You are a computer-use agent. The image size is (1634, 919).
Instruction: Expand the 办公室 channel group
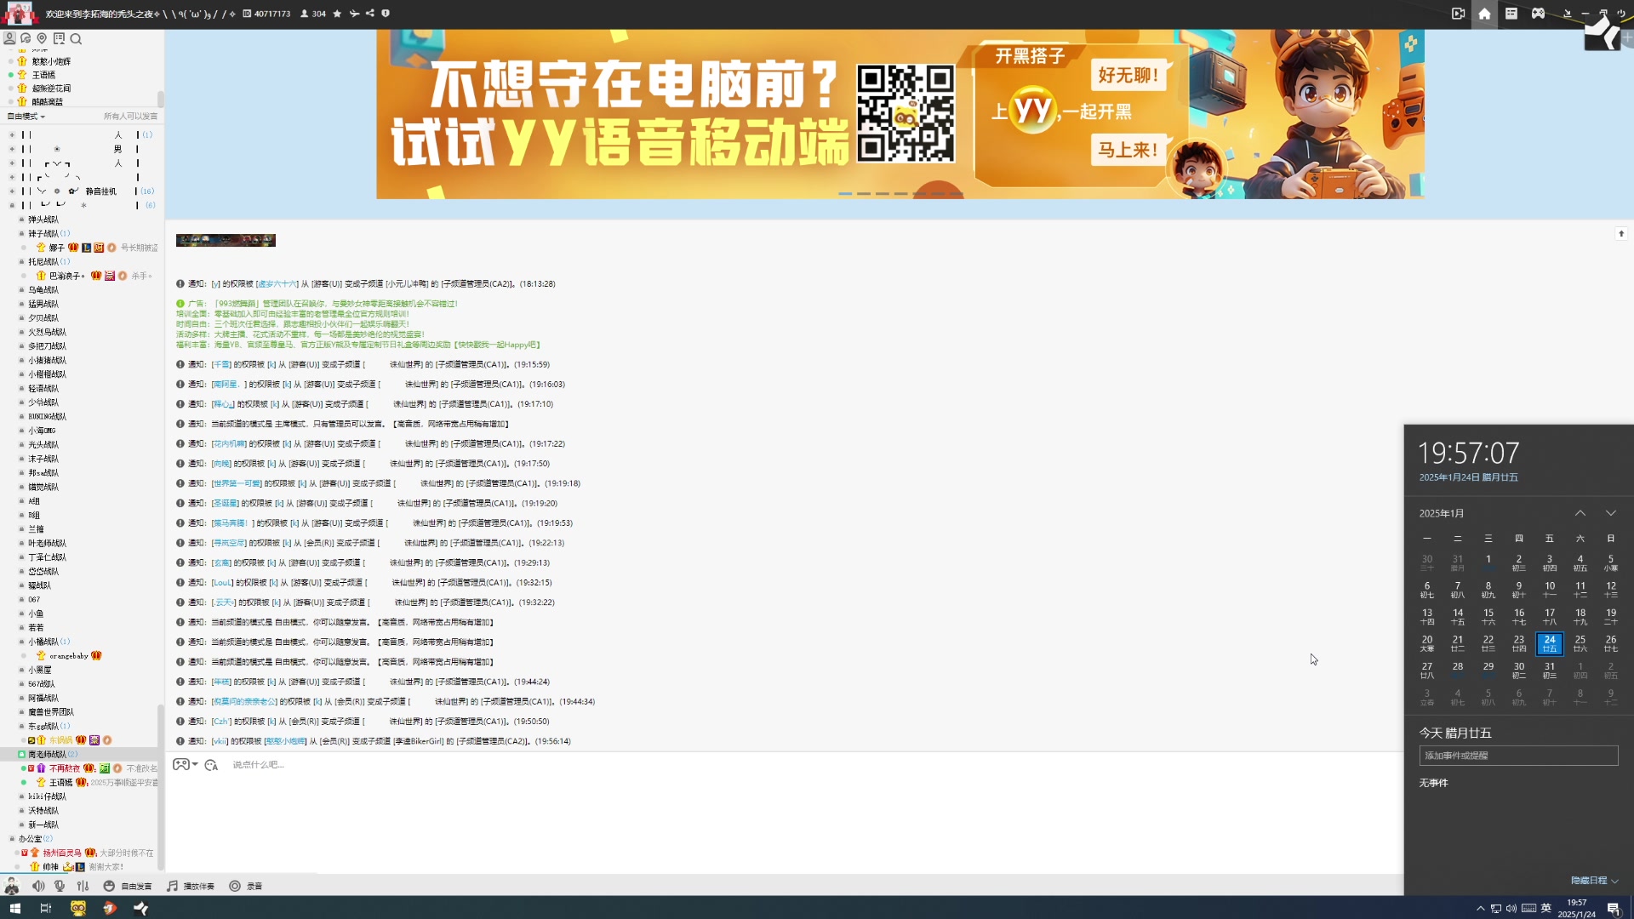(x=31, y=839)
